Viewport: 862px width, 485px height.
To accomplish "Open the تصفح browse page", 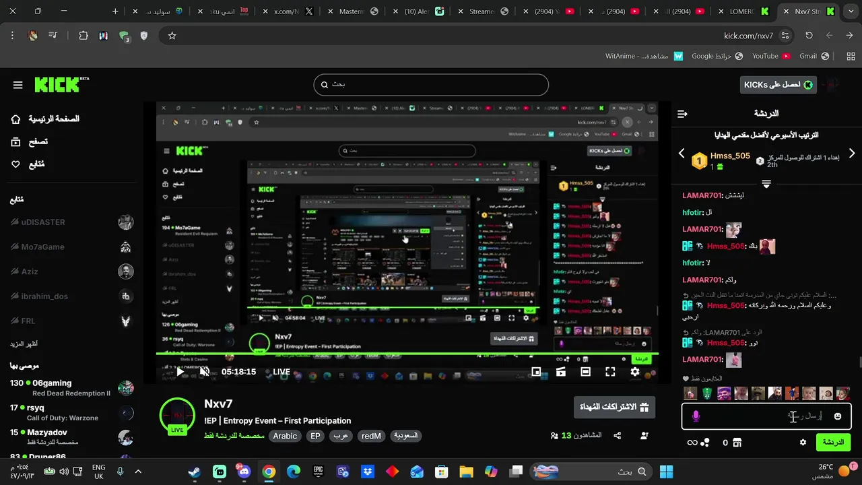I will coord(29,141).
